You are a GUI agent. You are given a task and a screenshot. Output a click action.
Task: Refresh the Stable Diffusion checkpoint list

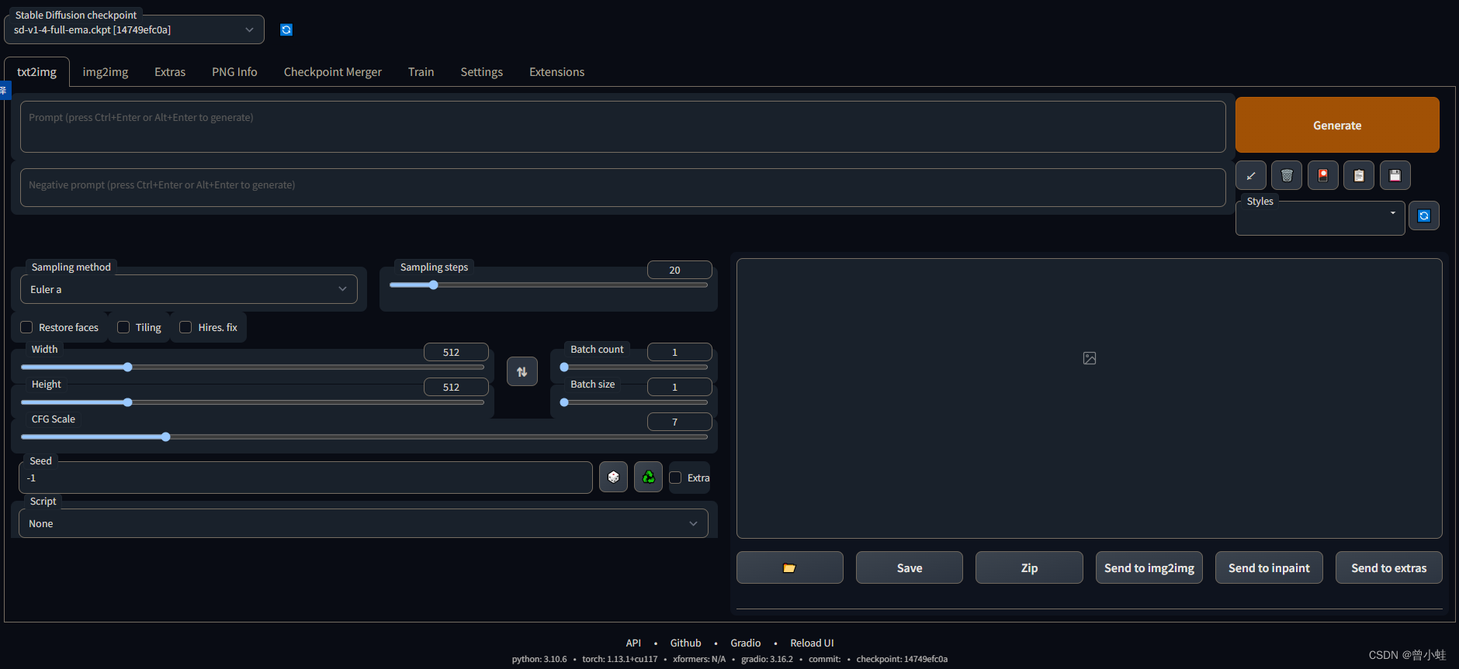(286, 29)
